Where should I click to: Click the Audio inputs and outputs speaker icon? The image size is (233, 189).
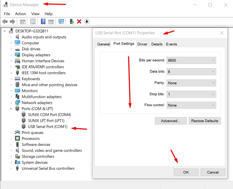18,37
